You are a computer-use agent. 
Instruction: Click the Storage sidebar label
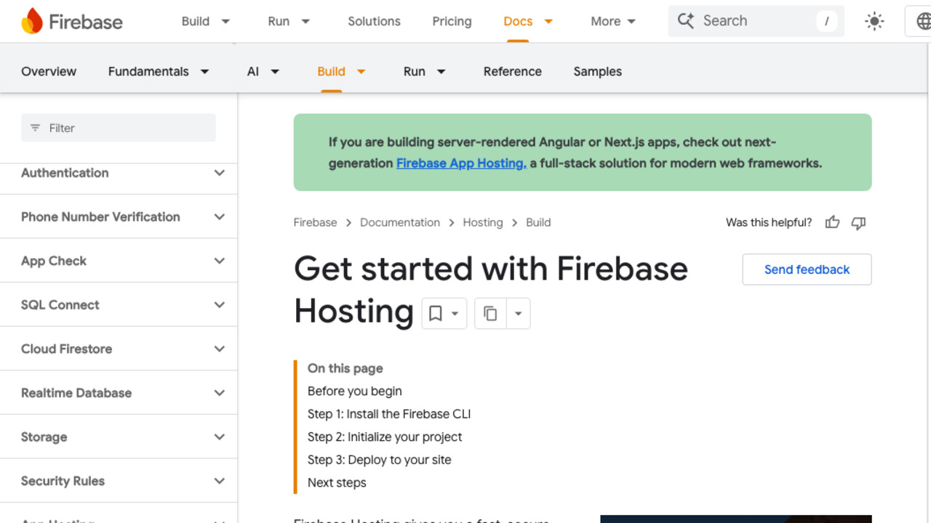tap(44, 437)
